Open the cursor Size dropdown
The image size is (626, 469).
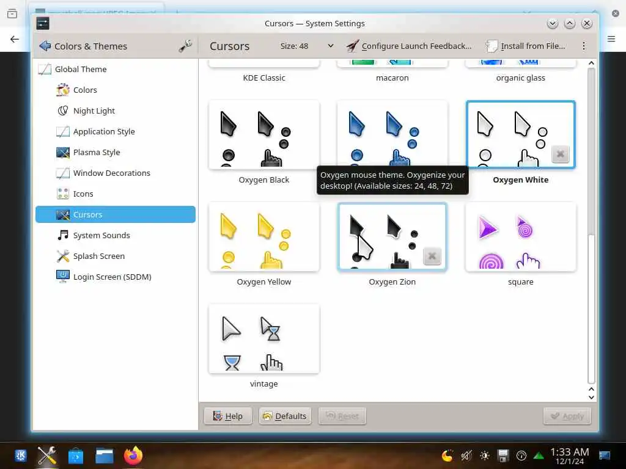(x=307, y=46)
